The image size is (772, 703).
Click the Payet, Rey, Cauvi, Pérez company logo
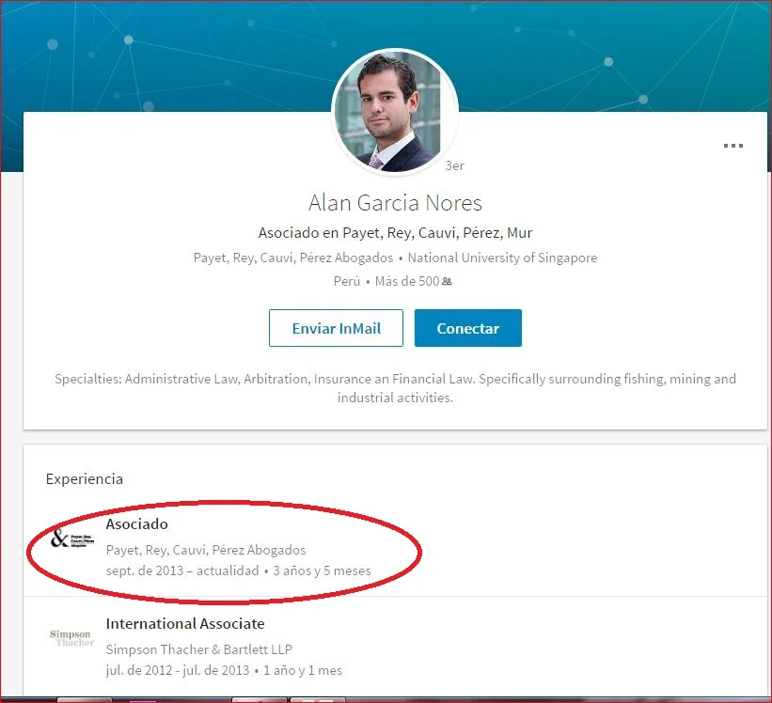pyautogui.click(x=72, y=539)
